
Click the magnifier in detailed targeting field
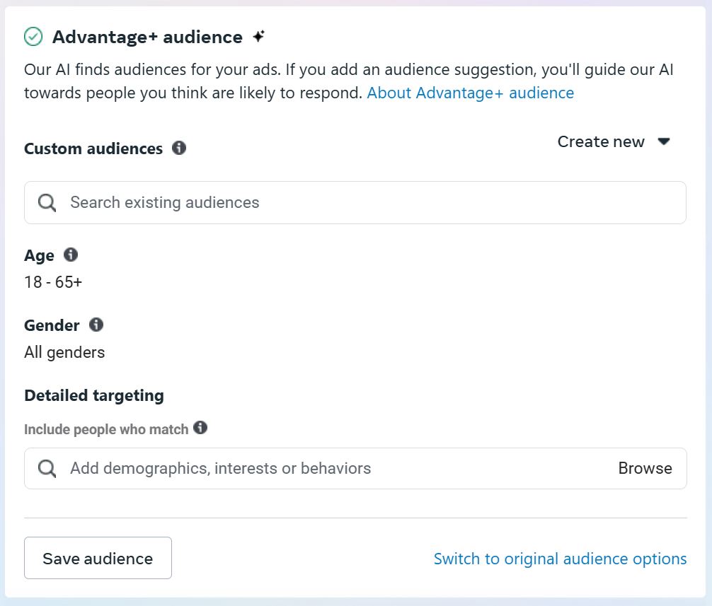click(47, 469)
